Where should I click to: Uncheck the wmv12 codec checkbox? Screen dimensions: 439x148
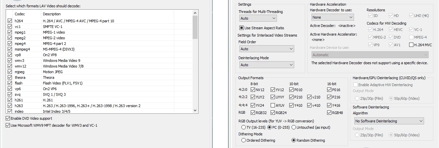10,66
